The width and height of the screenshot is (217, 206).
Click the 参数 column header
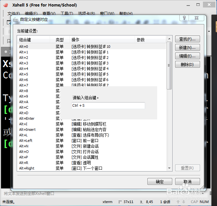click(150, 40)
